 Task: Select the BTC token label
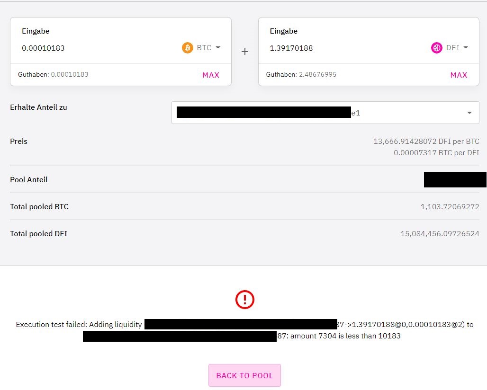204,47
